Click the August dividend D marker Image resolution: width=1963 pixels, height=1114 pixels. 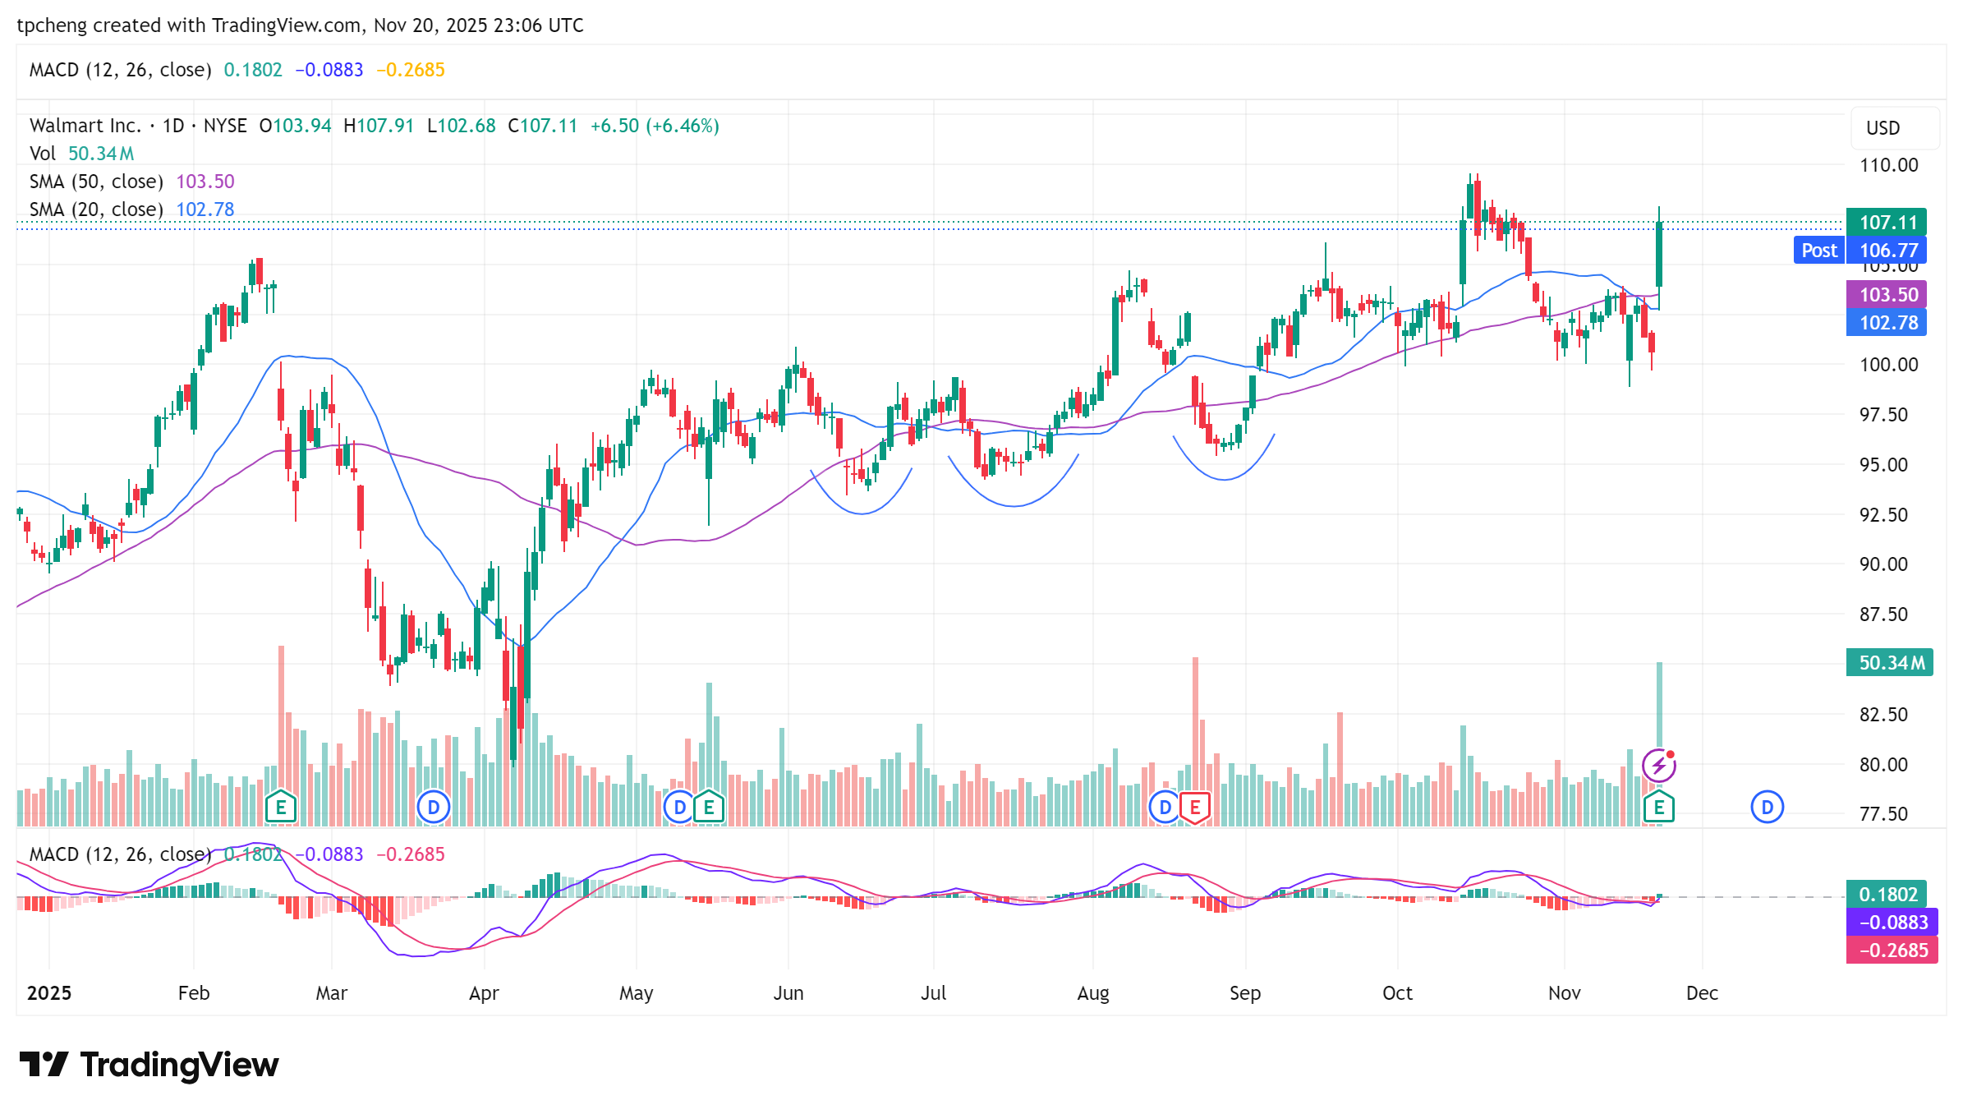[1165, 807]
